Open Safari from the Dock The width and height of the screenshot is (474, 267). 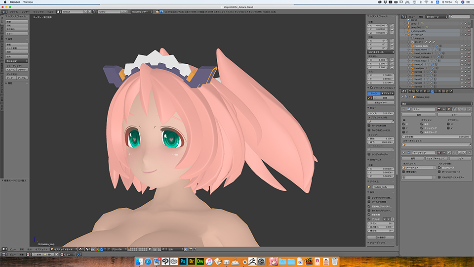click(x=148, y=261)
